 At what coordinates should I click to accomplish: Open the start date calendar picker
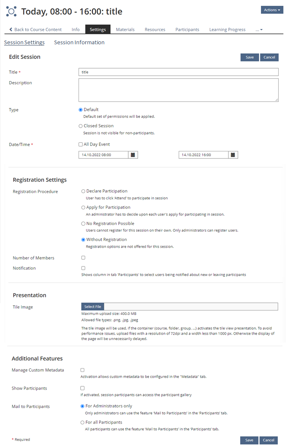pos(133,155)
